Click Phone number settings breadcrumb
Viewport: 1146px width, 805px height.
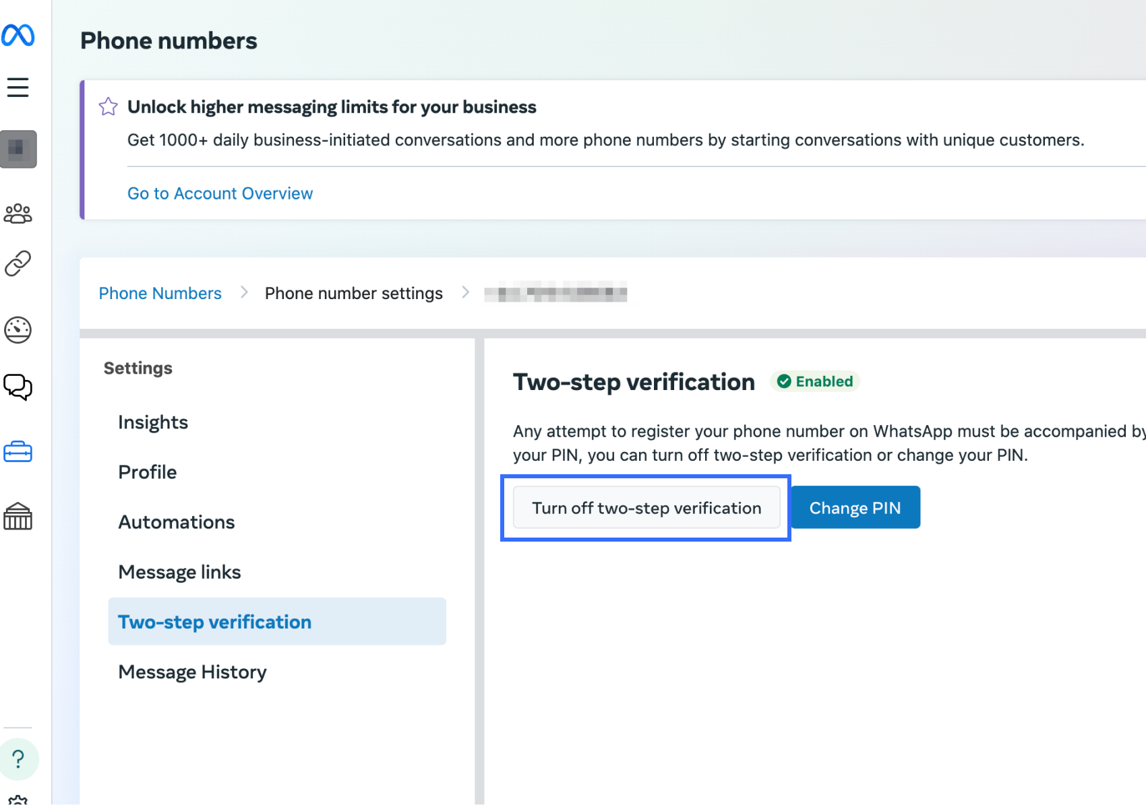(x=353, y=293)
